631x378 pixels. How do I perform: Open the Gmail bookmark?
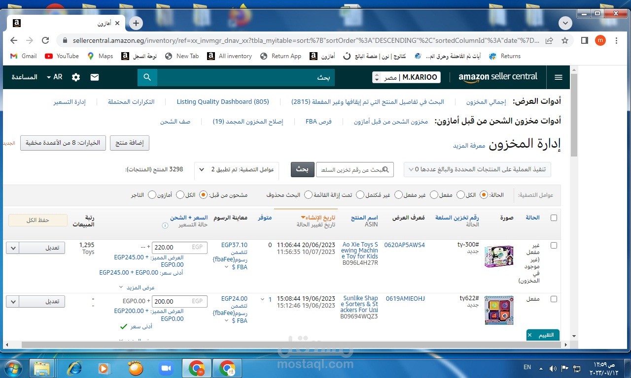click(23, 56)
